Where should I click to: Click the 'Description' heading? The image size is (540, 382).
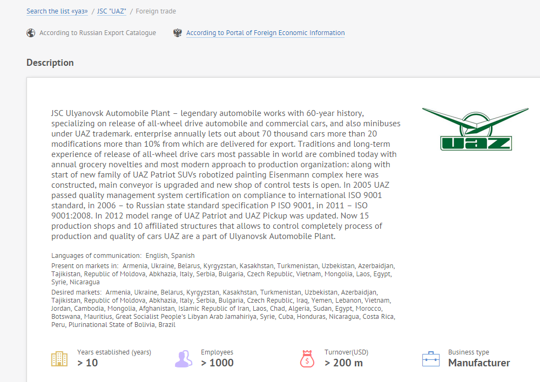coord(50,63)
